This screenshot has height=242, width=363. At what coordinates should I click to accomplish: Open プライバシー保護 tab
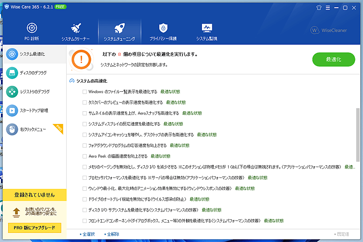pyautogui.click(x=163, y=31)
